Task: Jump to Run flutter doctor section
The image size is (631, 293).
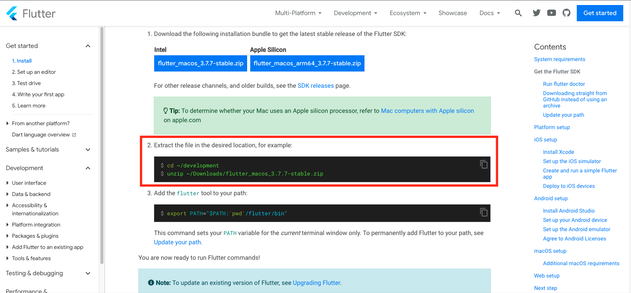Action: (564, 84)
